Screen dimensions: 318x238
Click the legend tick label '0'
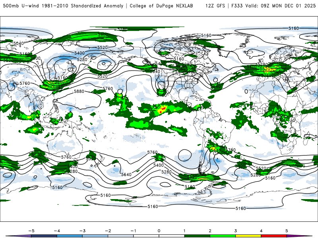pyautogui.click(x=159, y=231)
